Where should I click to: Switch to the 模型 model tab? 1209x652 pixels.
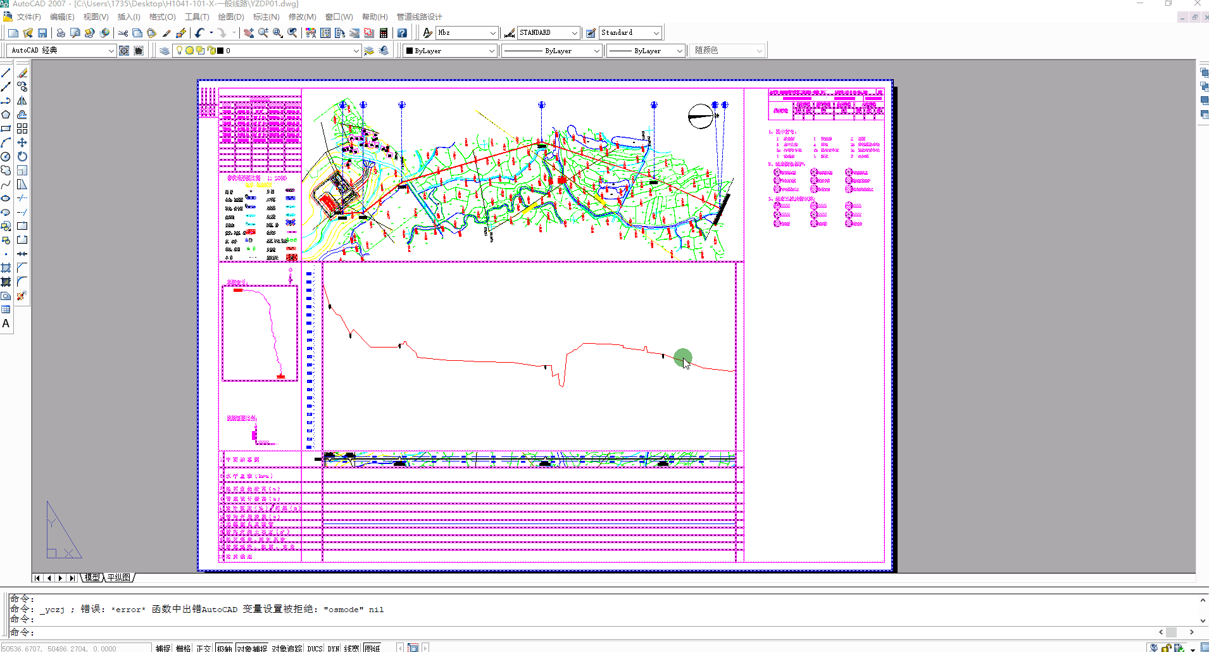92,577
